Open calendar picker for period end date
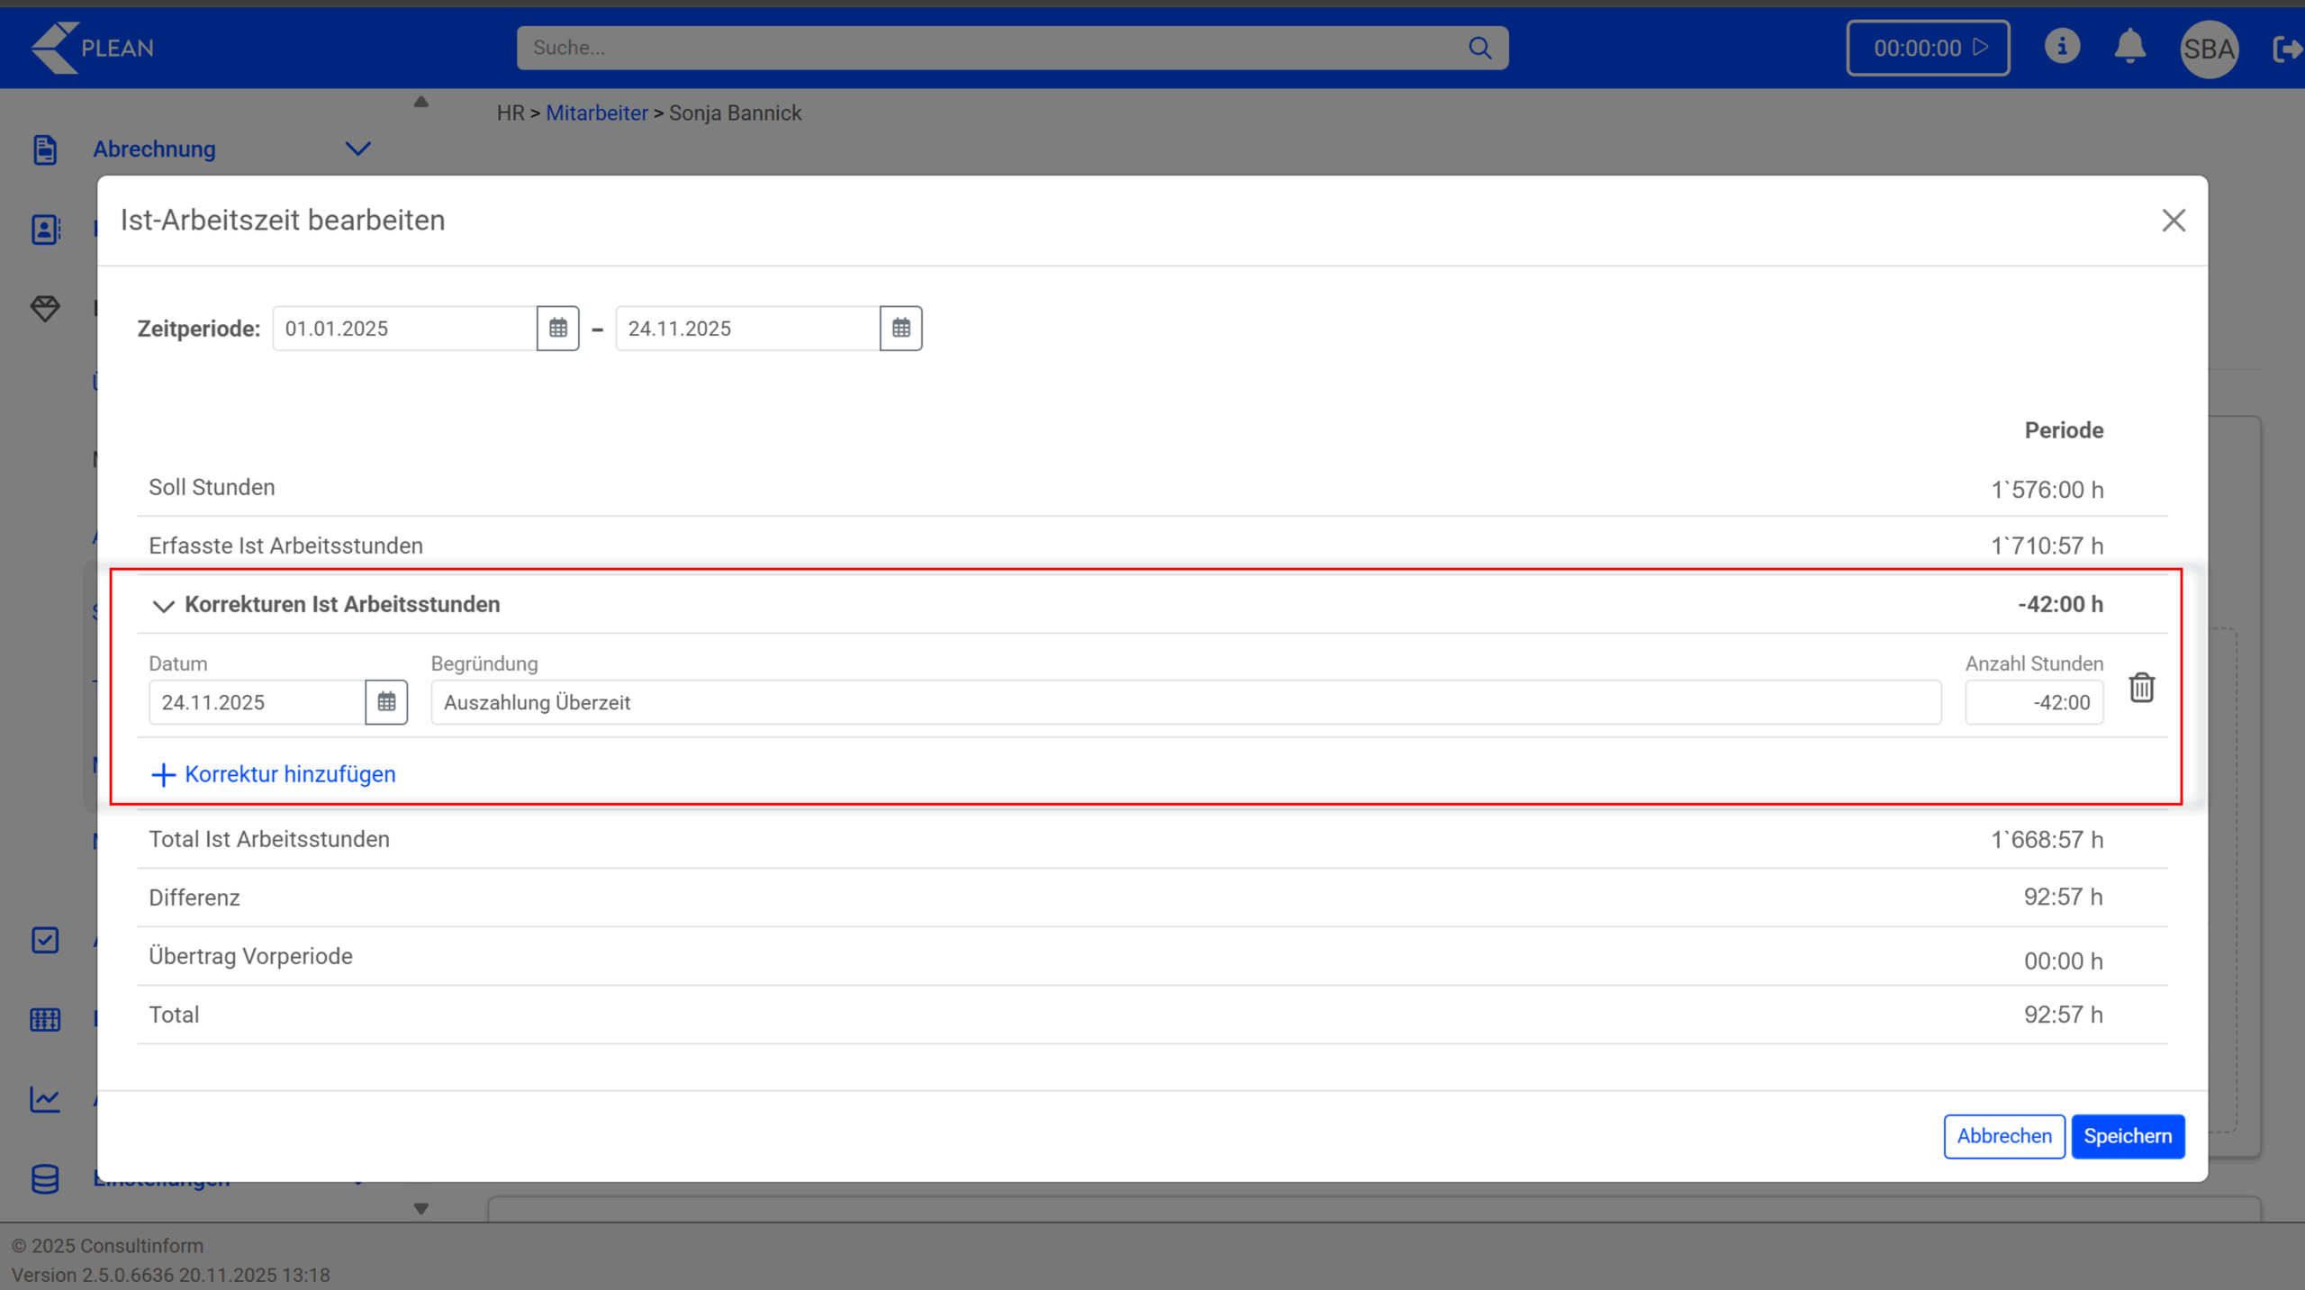 pyautogui.click(x=900, y=329)
